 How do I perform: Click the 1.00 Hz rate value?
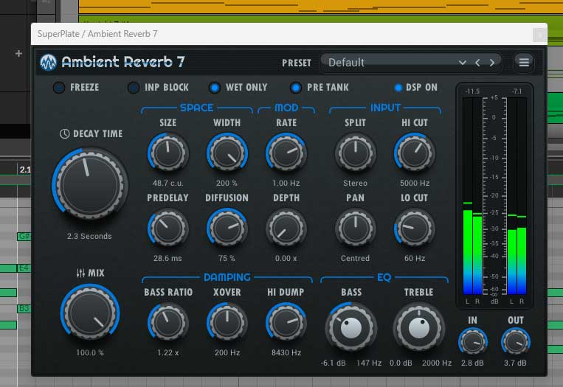click(286, 183)
